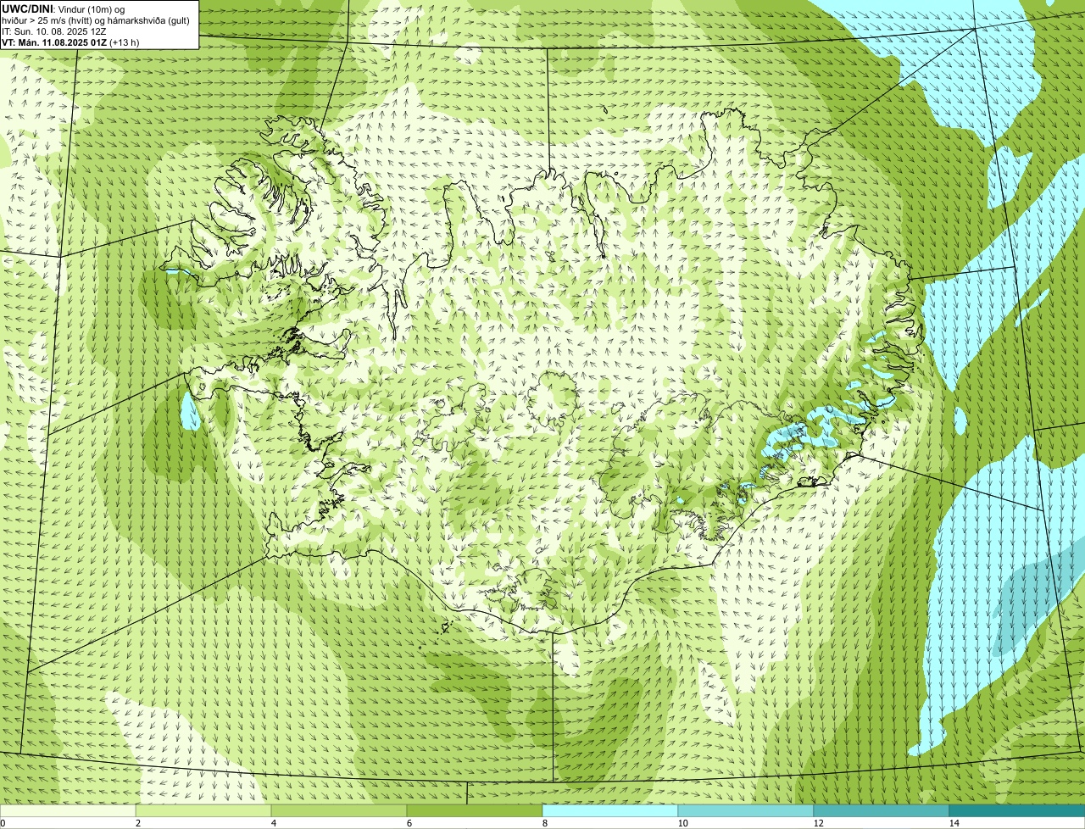
Task: Click the legend scale label '8'
Action: point(545,823)
